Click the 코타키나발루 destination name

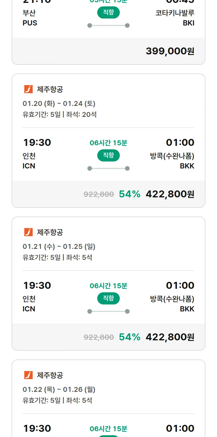pyautogui.click(x=175, y=13)
